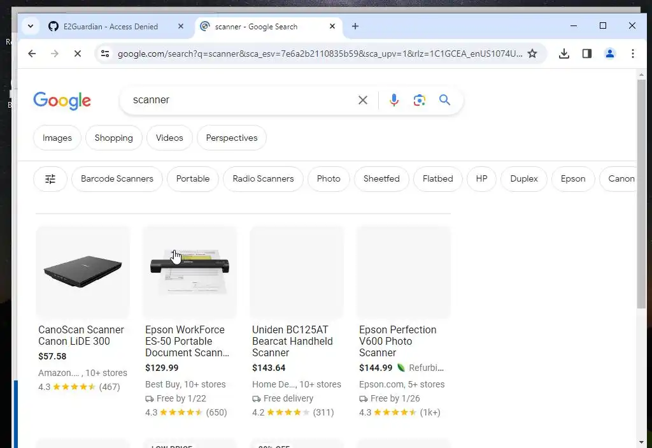Close the scanner - Google Search tab
This screenshot has height=448, width=652.
[332, 26]
